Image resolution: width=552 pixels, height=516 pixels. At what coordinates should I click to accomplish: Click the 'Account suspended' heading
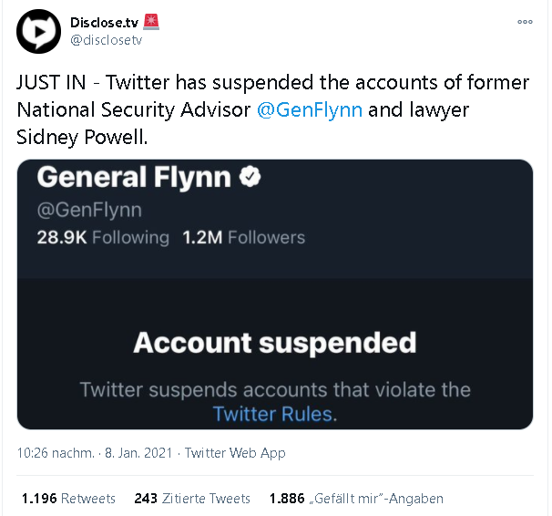[x=274, y=343]
